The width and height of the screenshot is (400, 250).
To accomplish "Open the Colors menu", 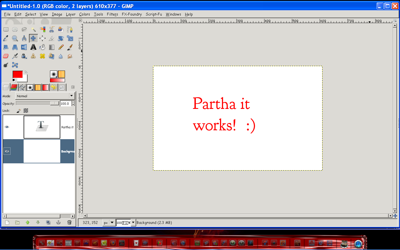I will pyautogui.click(x=84, y=14).
